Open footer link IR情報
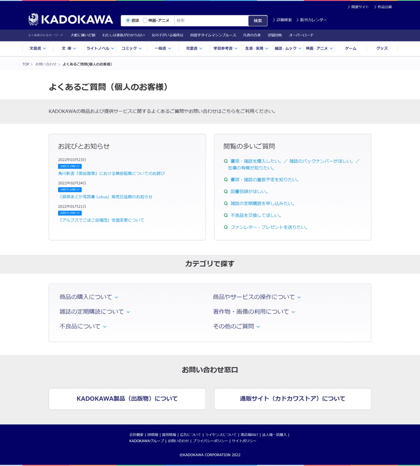Screen dimensions: 420x466 click(x=153, y=435)
